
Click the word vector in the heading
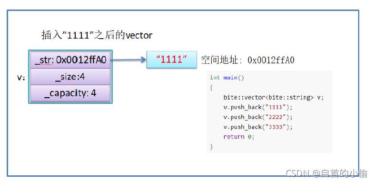(139, 36)
